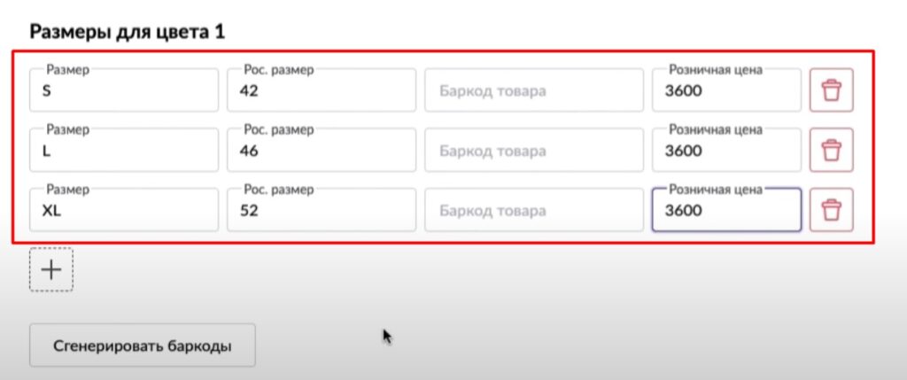The height and width of the screenshot is (380, 907).
Task: Focus the Рос. размер field with 52
Action: (x=321, y=209)
